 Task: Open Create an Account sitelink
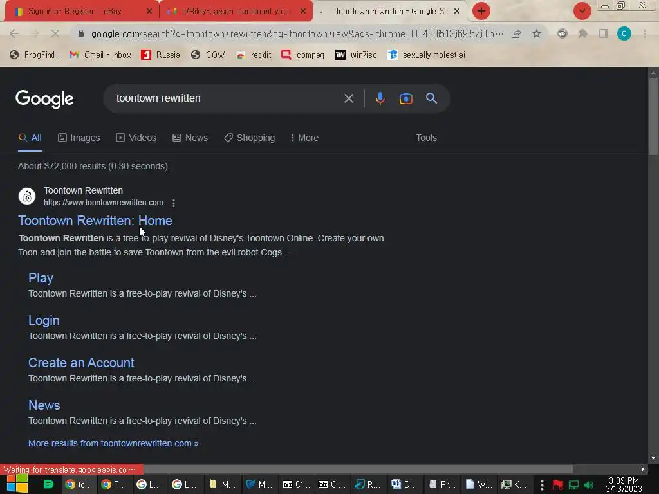click(x=81, y=363)
